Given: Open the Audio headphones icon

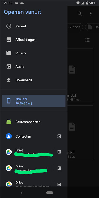Looking at the screenshot, I should click(9, 67).
